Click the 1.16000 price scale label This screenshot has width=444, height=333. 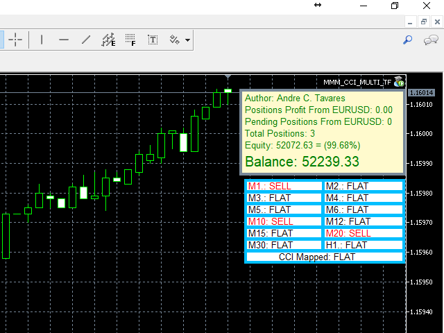[x=421, y=134]
